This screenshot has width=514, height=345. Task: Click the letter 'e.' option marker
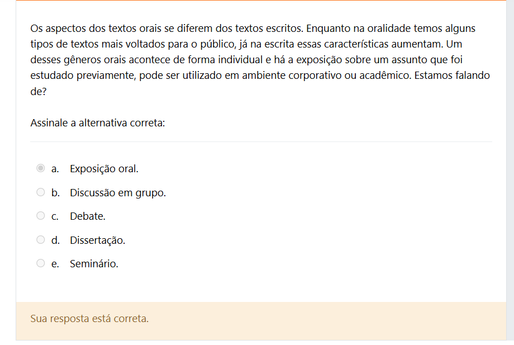pos(55,264)
